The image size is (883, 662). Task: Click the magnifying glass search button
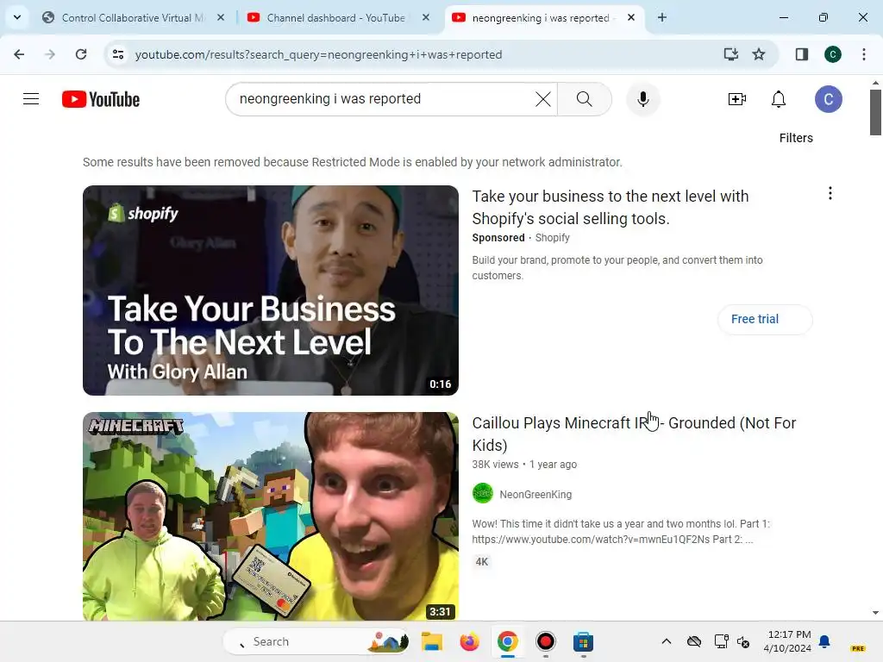pyautogui.click(x=585, y=99)
